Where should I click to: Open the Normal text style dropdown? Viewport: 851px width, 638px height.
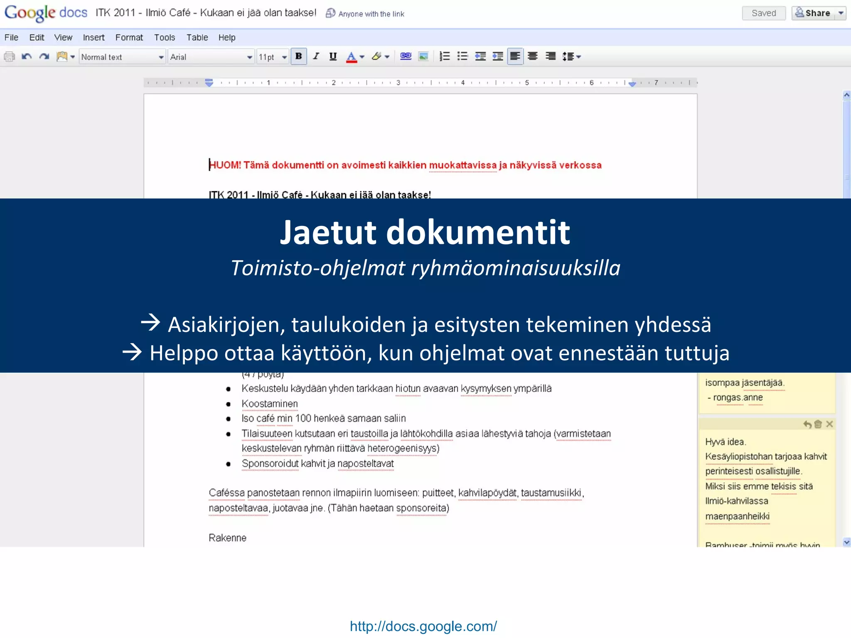coord(122,57)
